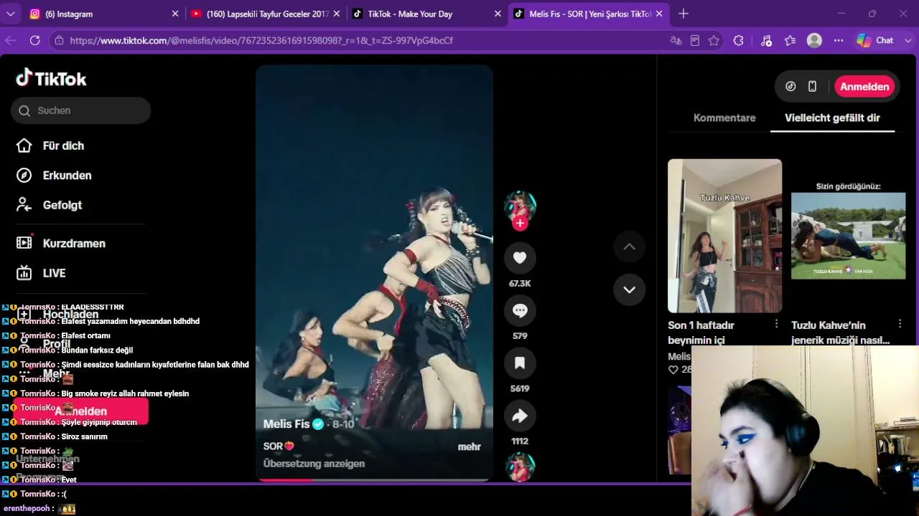
Task: Reload the page
Action: (34, 41)
